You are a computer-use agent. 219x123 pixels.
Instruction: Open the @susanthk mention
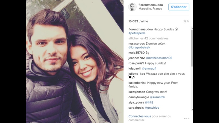point(157,97)
